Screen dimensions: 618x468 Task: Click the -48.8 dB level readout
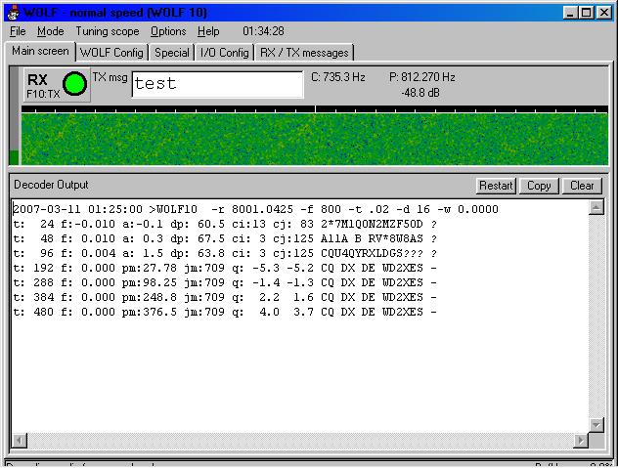tap(420, 93)
